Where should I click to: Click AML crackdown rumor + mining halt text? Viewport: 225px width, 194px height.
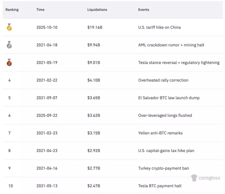click(171, 45)
